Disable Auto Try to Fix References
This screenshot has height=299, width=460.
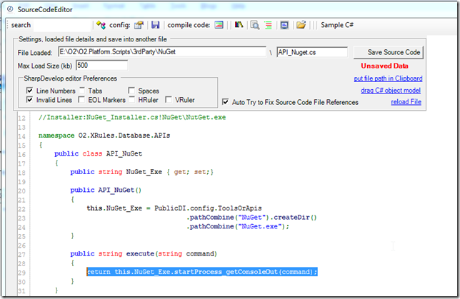pos(226,102)
